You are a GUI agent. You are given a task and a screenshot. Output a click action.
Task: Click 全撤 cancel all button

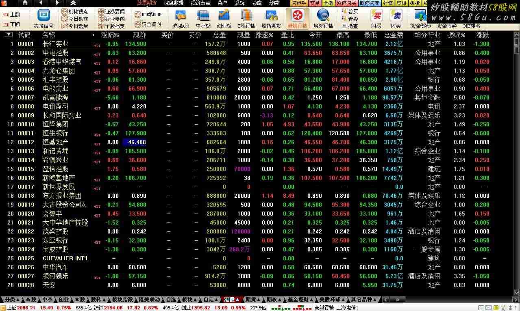coord(328,3)
